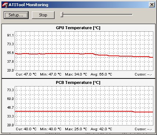
Task: Click GPU reading Min: 47.0 °C
Action: [51, 74]
